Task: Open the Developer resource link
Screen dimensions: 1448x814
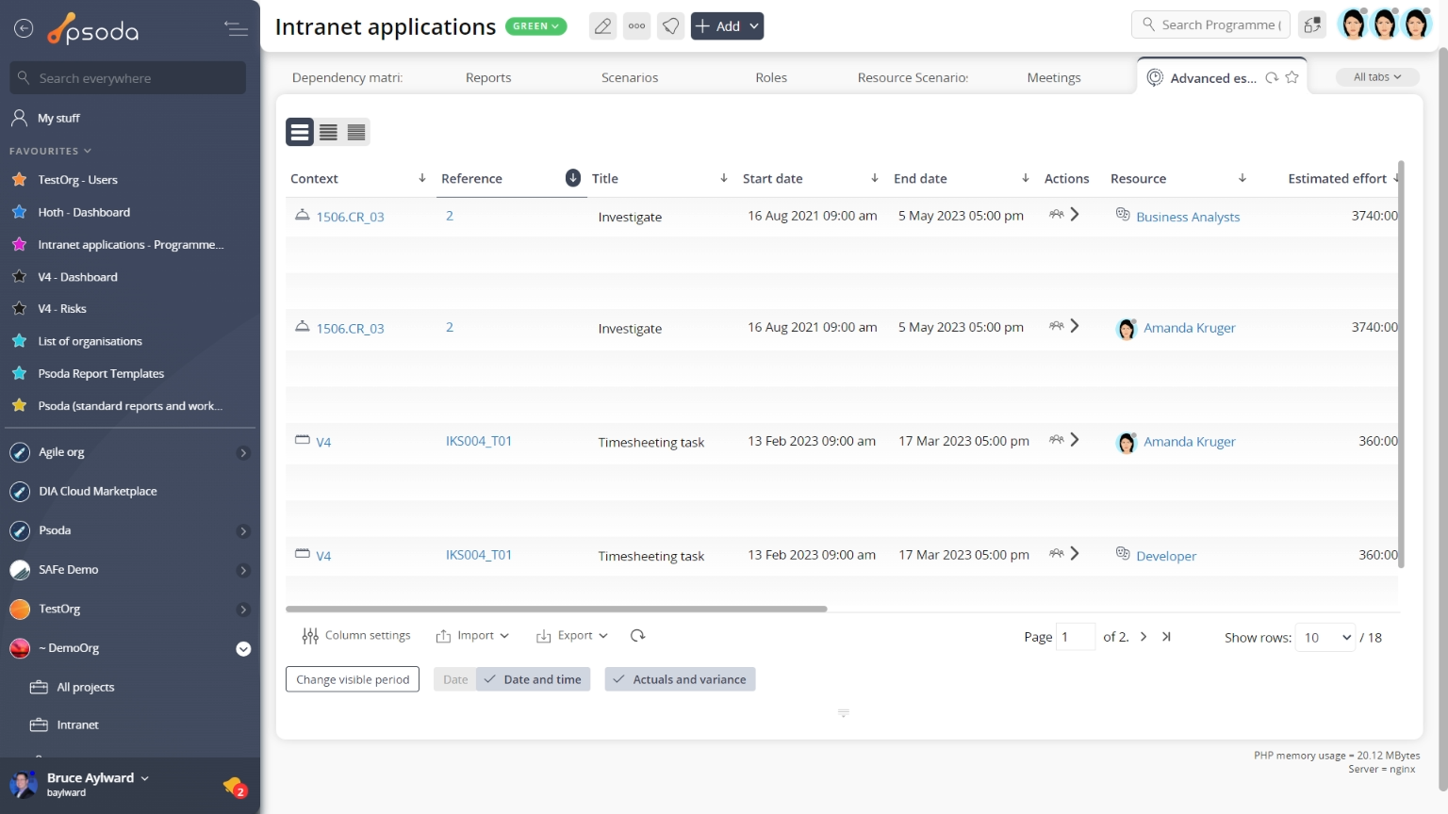Action: click(1166, 556)
